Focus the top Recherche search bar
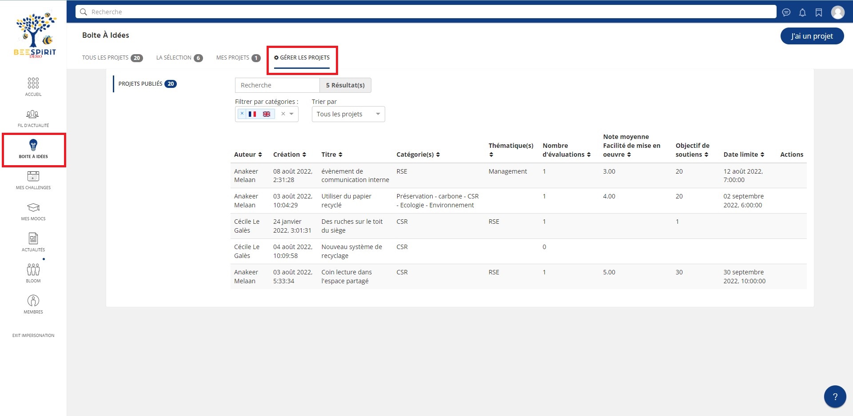The image size is (853, 416). 426,12
